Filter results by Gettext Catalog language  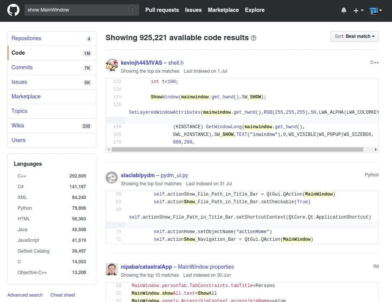[x=52, y=251]
